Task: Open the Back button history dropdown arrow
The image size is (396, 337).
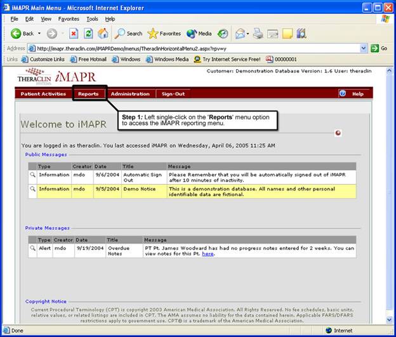Action: click(39, 33)
